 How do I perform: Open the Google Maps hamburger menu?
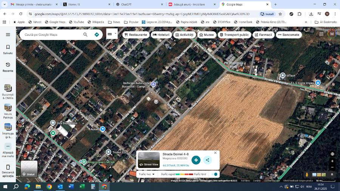coord(8,34)
